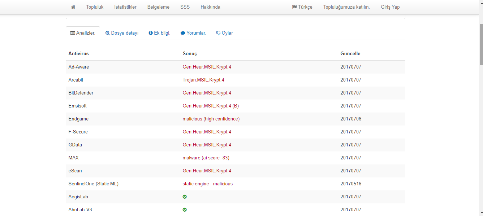Open the Hakkında page
Viewport: 483px width, 216px height.
[210, 7]
